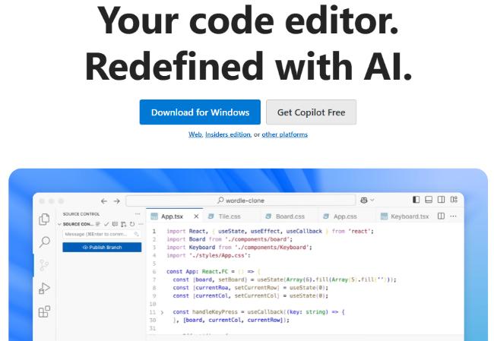Screen dimensions: 494x341
Task: Toggle the bottom panel layout icon
Action: pos(429,200)
